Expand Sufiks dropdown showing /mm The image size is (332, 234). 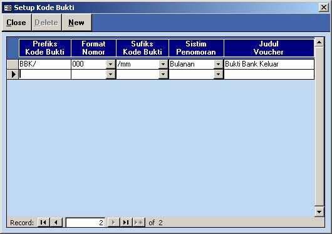click(x=163, y=64)
